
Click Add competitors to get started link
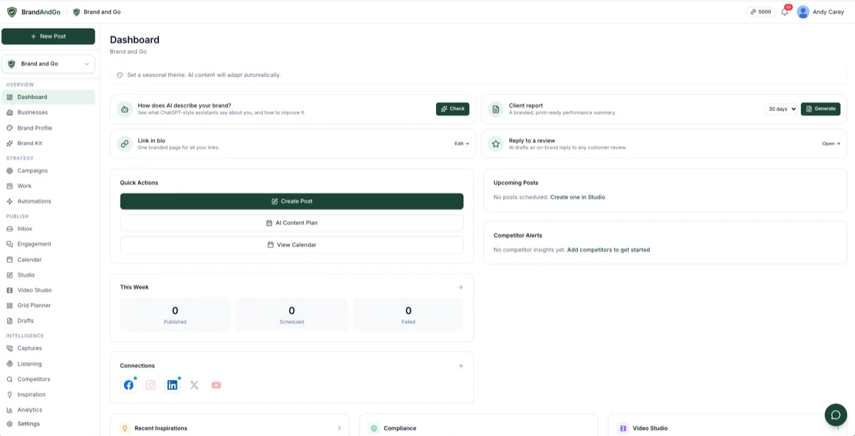608,250
